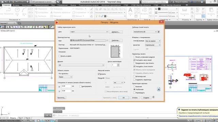Click the Полилиния tool in ribbon
The height and width of the screenshot is (122, 218).
coord(9,11)
